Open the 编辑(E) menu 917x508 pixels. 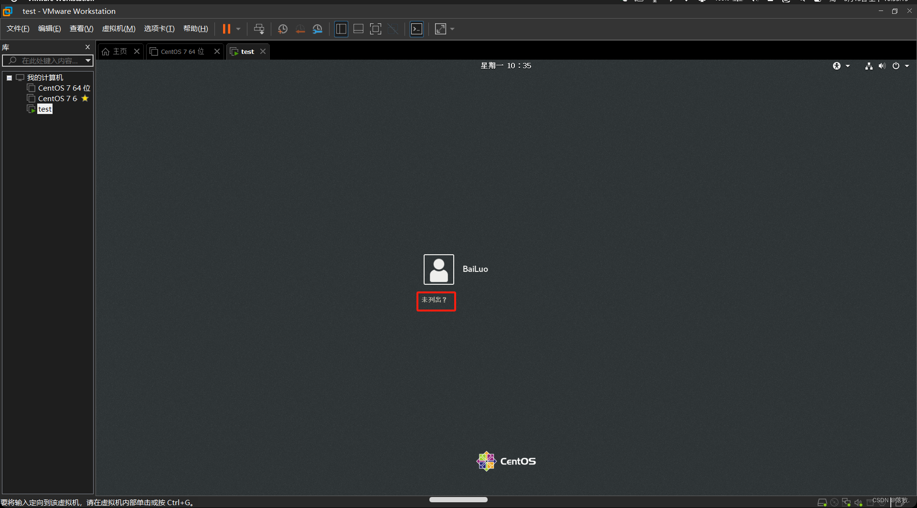50,29
